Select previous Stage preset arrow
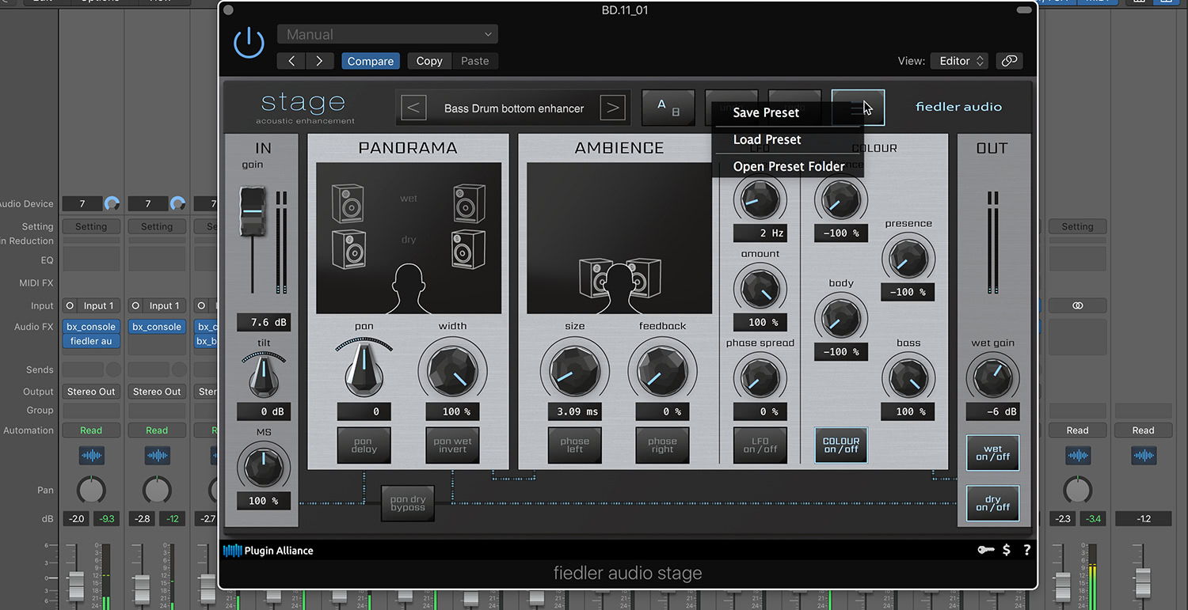This screenshot has height=610, width=1188. pyautogui.click(x=413, y=108)
